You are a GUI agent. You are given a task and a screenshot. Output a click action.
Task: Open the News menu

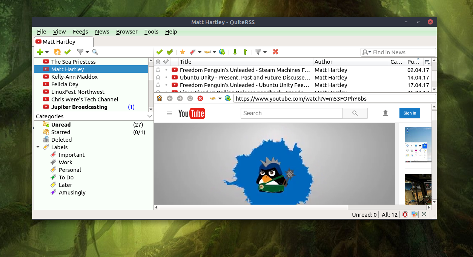[102, 32]
